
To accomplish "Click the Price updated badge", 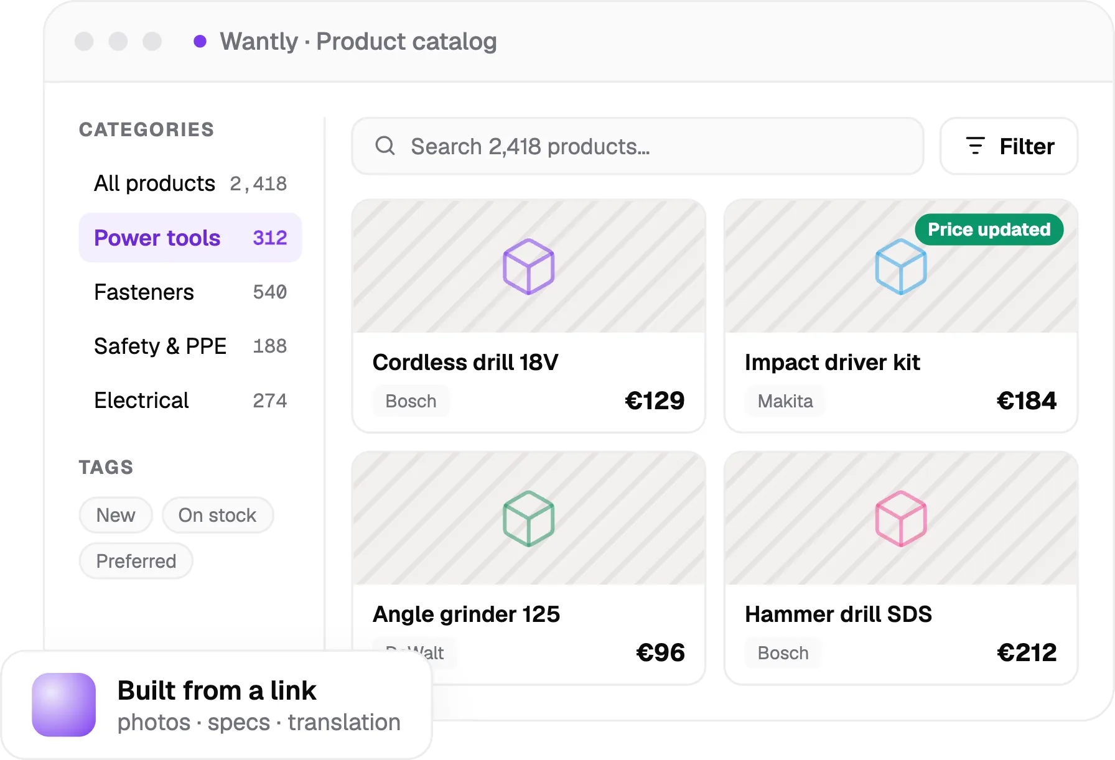I will [989, 229].
